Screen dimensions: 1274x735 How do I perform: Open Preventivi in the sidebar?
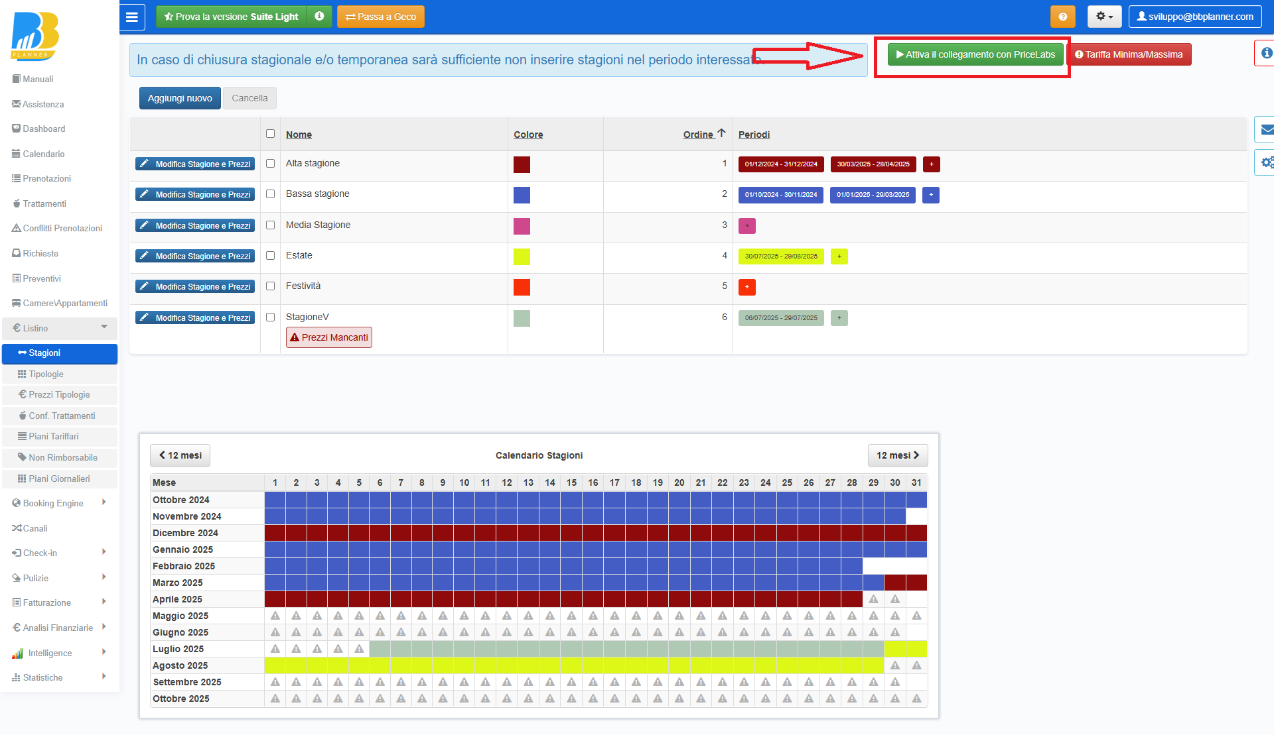click(x=36, y=278)
